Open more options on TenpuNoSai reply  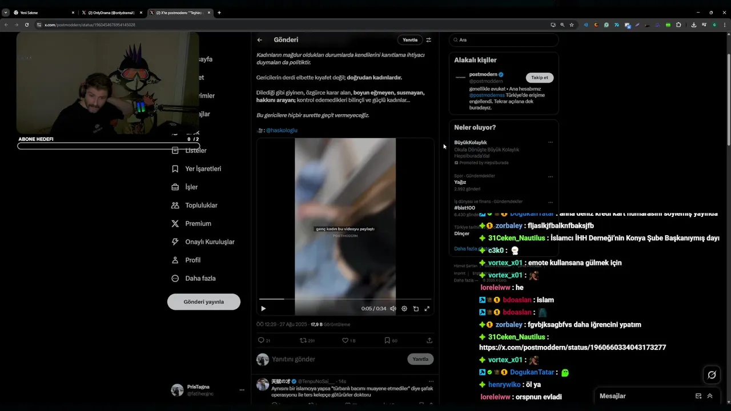tap(431, 381)
